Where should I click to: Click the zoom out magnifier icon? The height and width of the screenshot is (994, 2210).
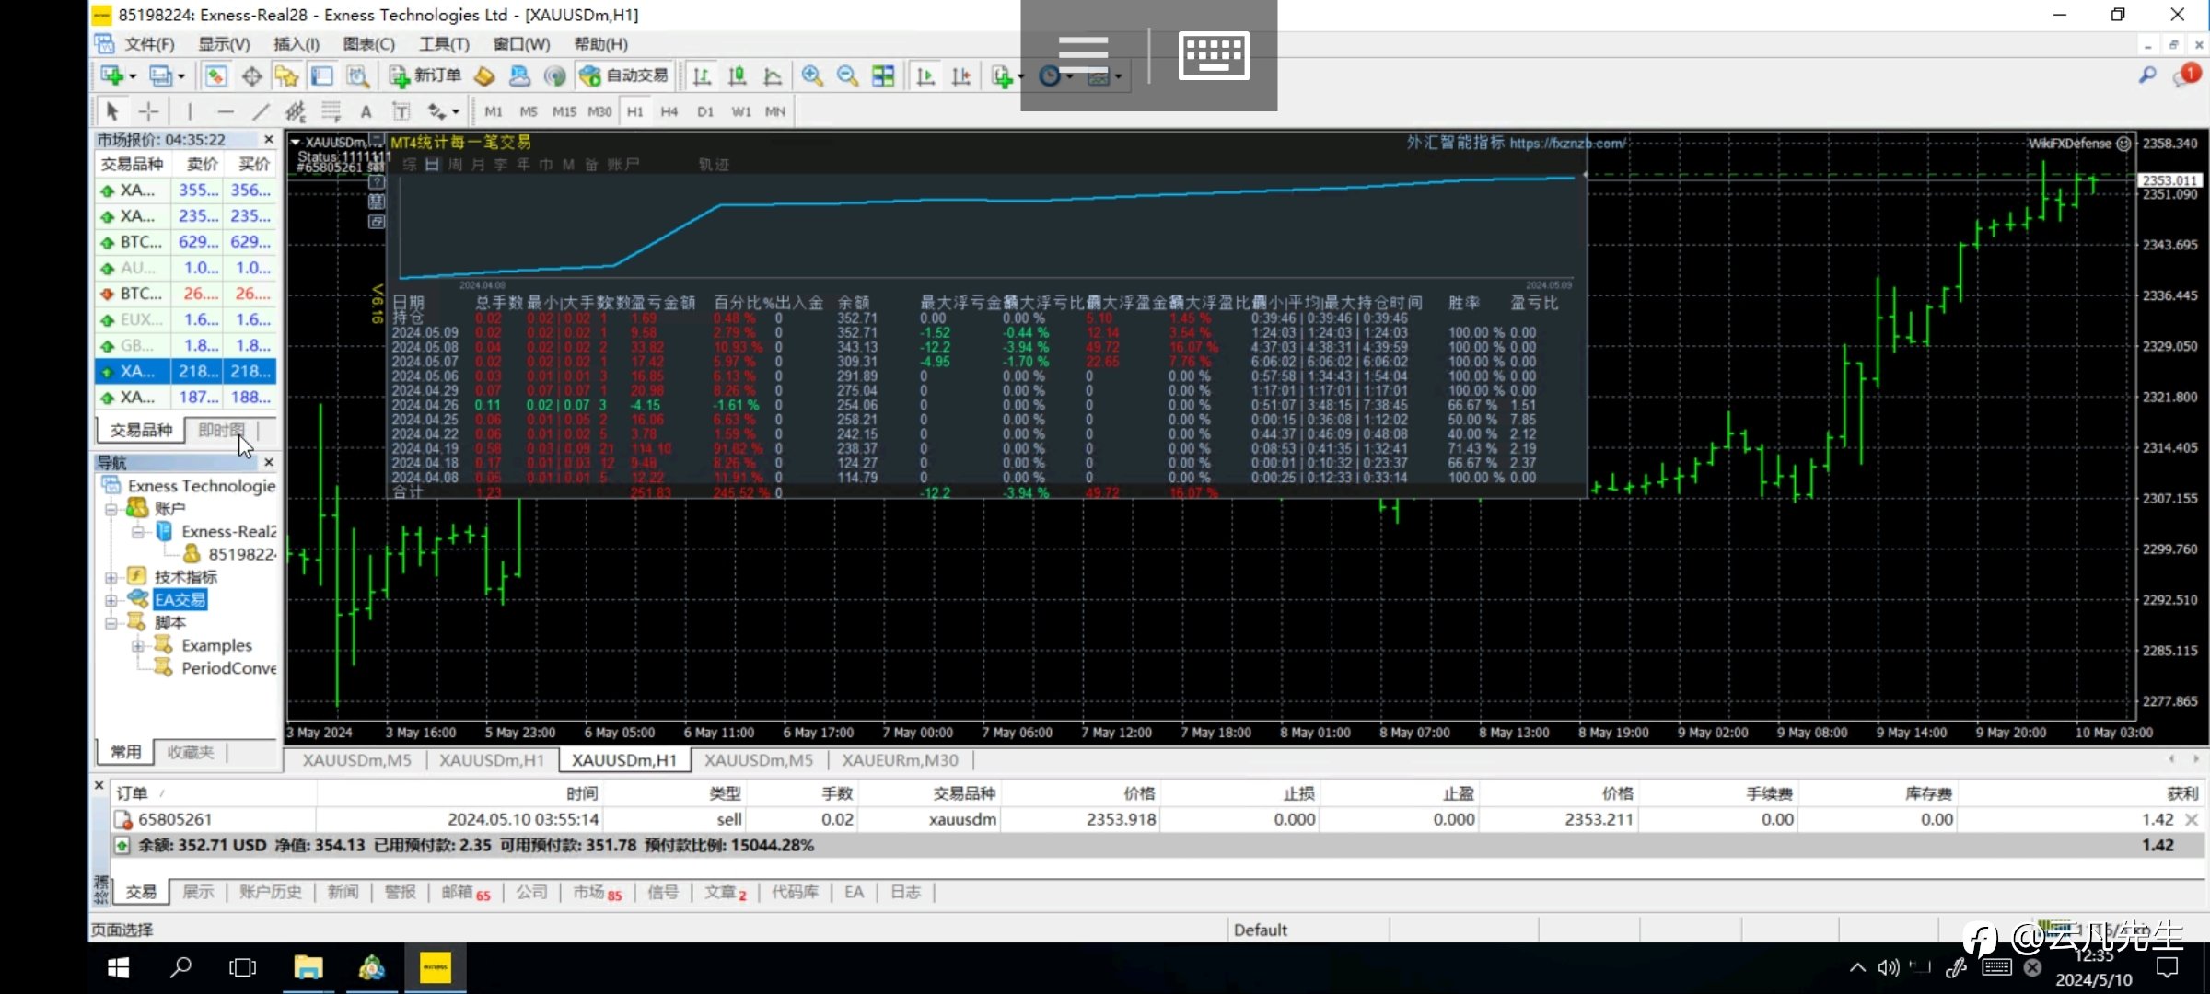pyautogui.click(x=847, y=76)
